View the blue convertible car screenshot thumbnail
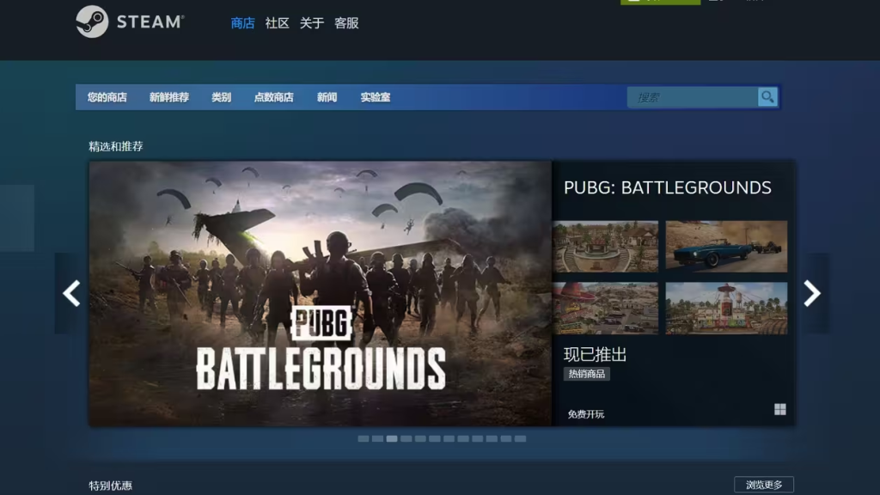880x495 pixels. click(x=726, y=247)
